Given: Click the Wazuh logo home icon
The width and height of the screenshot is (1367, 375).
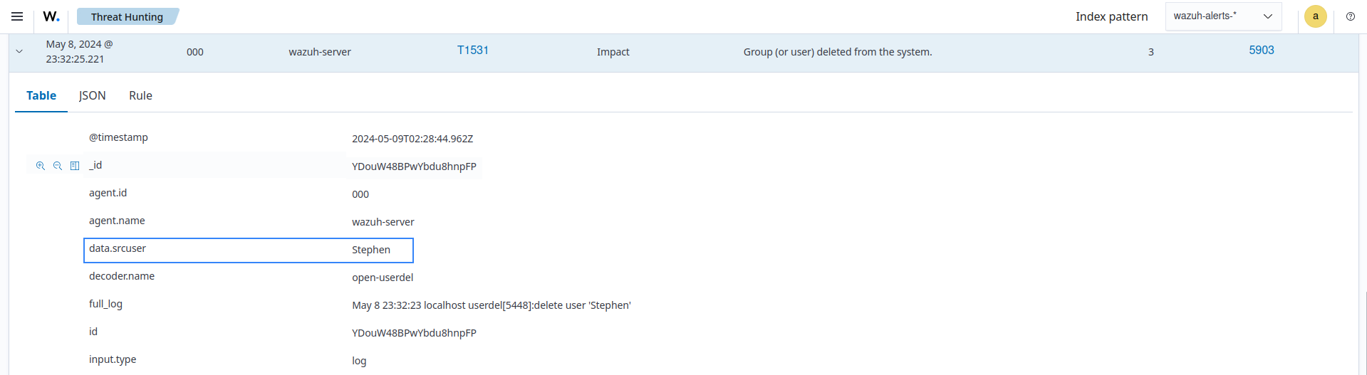Looking at the screenshot, I should pyautogui.click(x=51, y=16).
